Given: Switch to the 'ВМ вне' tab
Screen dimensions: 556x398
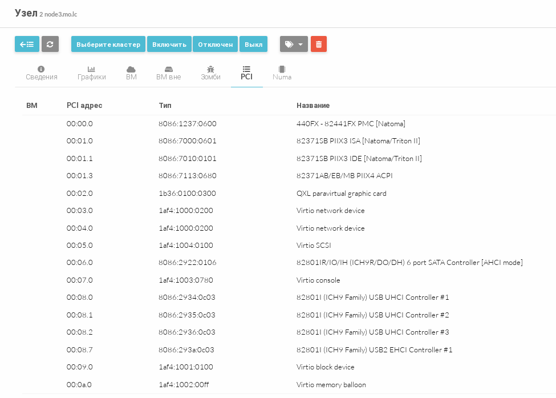Looking at the screenshot, I should click(168, 73).
